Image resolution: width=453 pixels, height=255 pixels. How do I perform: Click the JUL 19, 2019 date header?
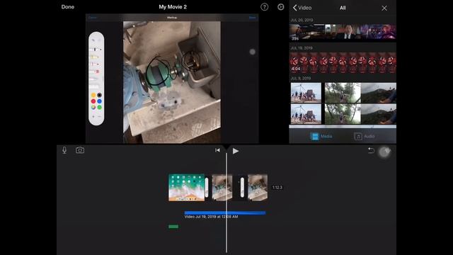[302, 48]
